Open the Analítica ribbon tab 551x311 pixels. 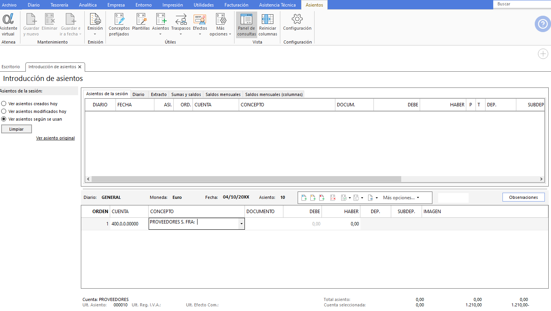[x=88, y=5]
